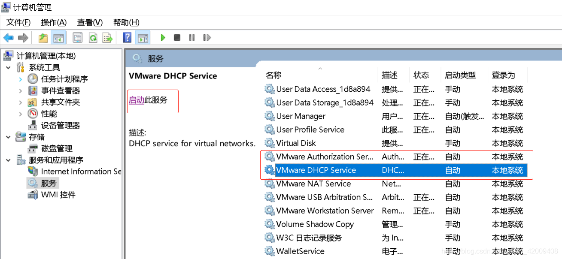This screenshot has width=562, height=259.
Task: Expand the 事件查看器 node
Action: [20, 91]
